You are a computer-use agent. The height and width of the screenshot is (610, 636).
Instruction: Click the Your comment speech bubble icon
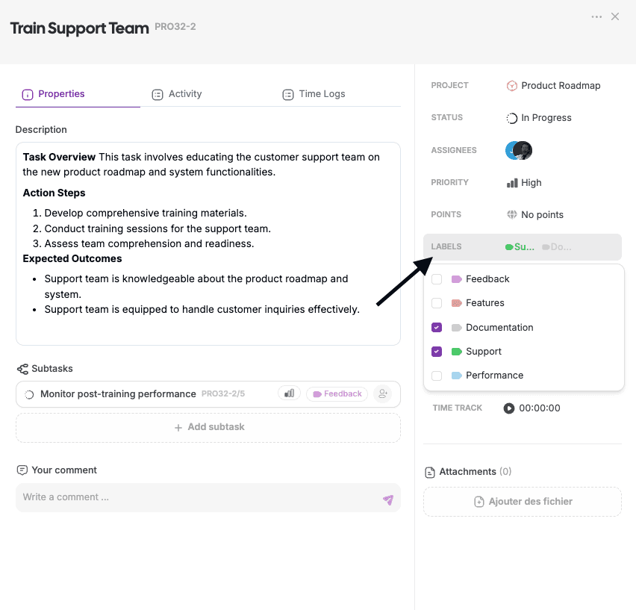point(22,470)
